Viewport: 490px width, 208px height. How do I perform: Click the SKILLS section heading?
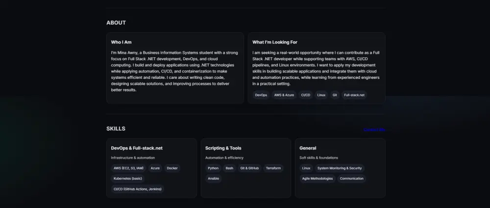(116, 129)
